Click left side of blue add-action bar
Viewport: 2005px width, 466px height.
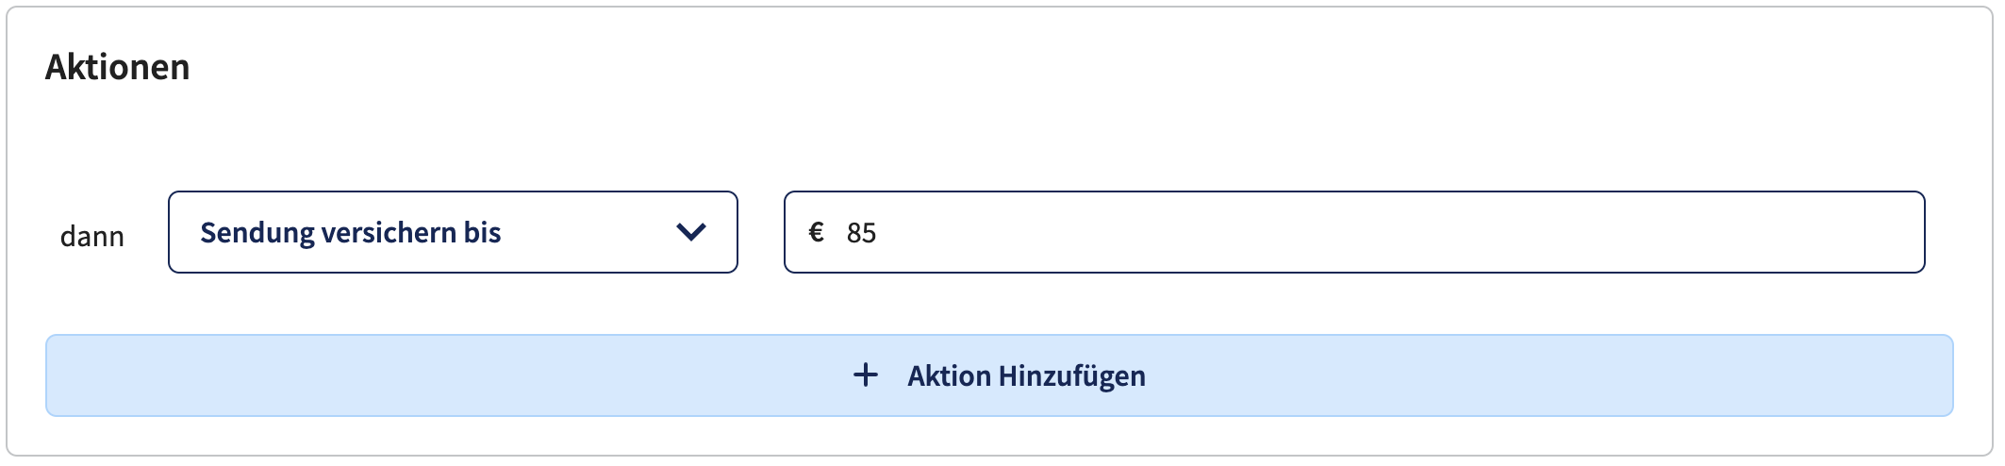(x=283, y=375)
